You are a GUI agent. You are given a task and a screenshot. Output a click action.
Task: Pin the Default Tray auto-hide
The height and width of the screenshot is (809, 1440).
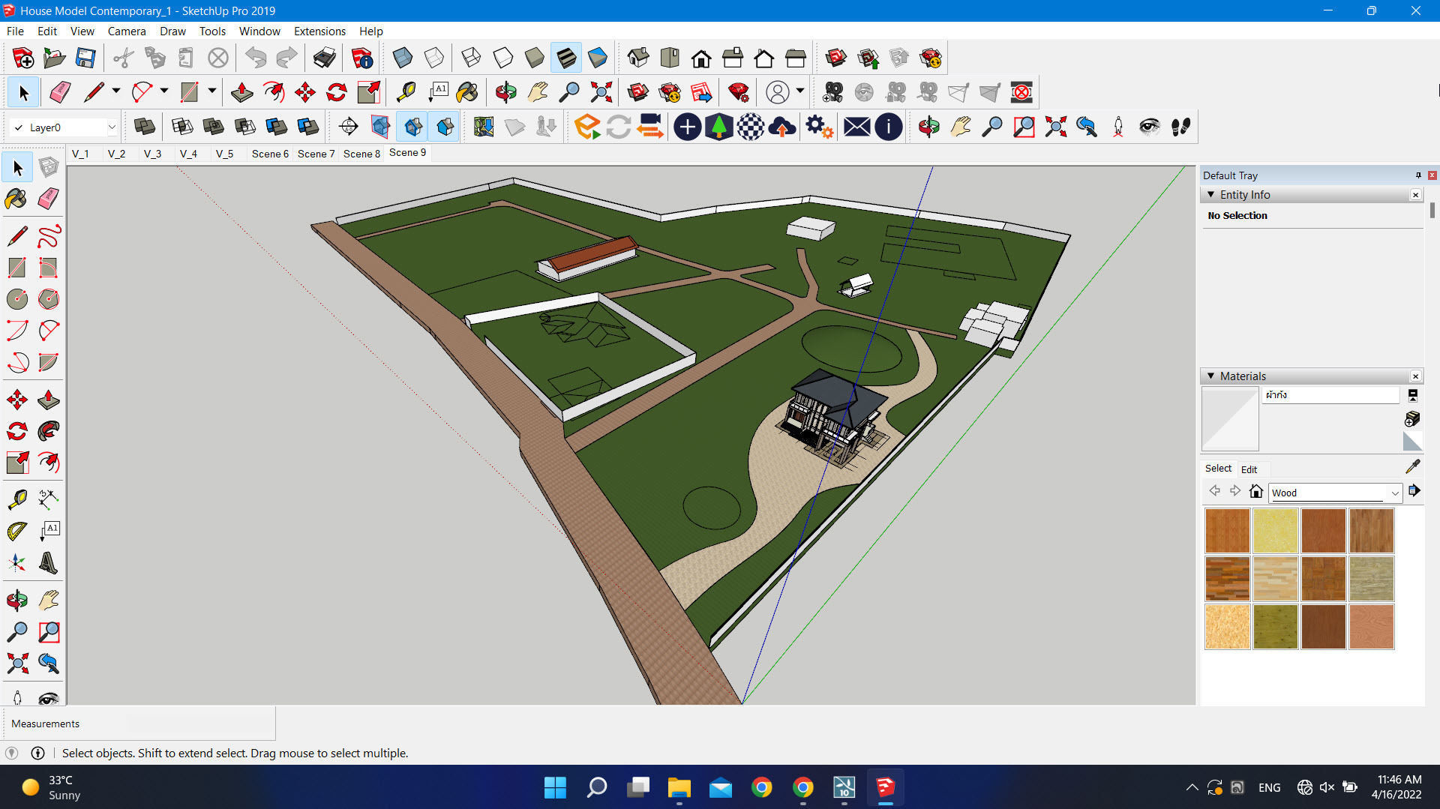[x=1418, y=175]
